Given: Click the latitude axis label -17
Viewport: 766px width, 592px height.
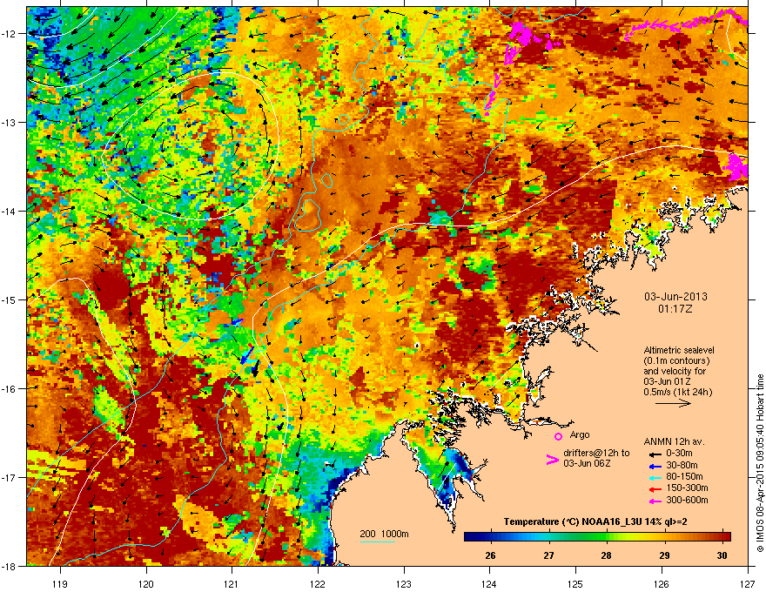Looking at the screenshot, I should click(x=10, y=477).
